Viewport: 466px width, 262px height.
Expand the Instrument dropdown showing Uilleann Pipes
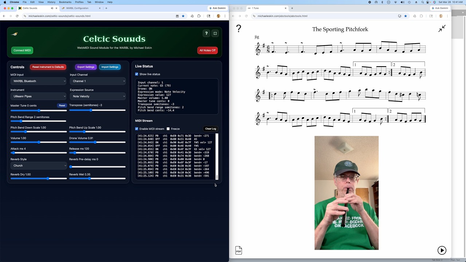tap(39, 96)
